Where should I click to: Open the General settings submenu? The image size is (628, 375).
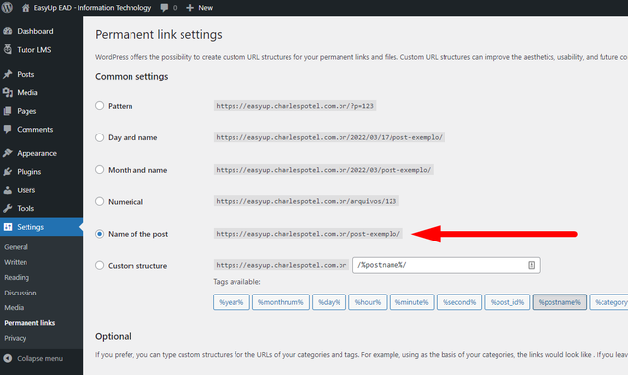coord(16,247)
